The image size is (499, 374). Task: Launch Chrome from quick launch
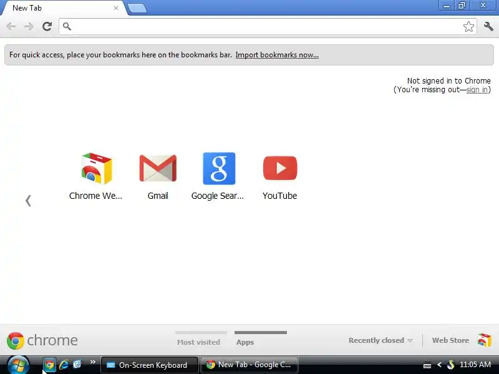click(x=50, y=365)
